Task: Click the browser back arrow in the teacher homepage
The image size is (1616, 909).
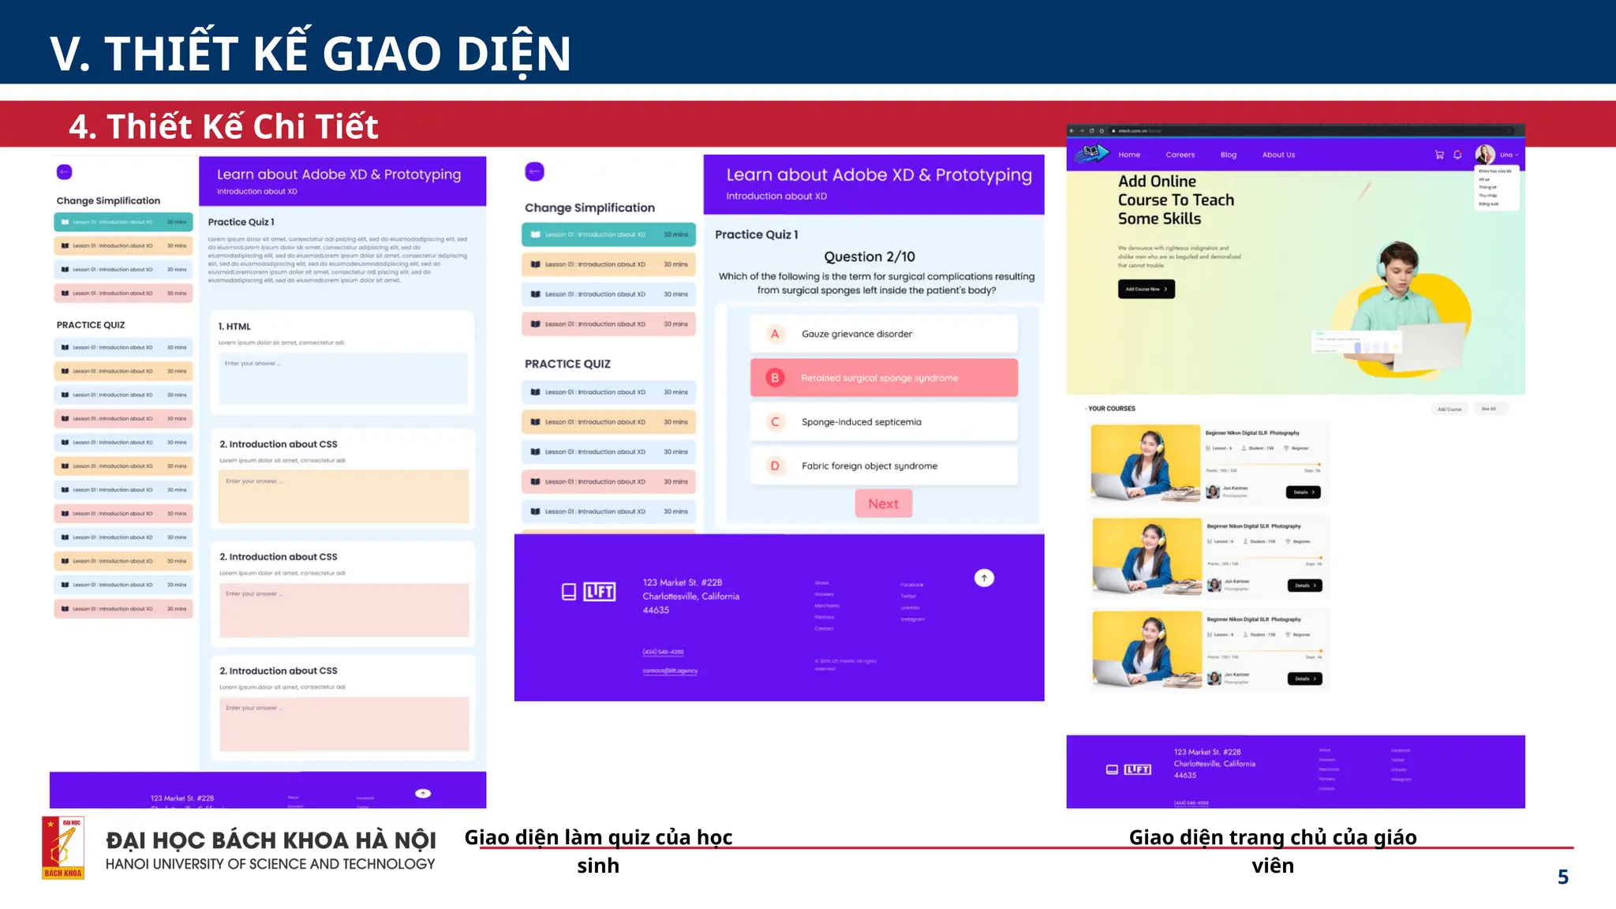Action: (x=1072, y=131)
